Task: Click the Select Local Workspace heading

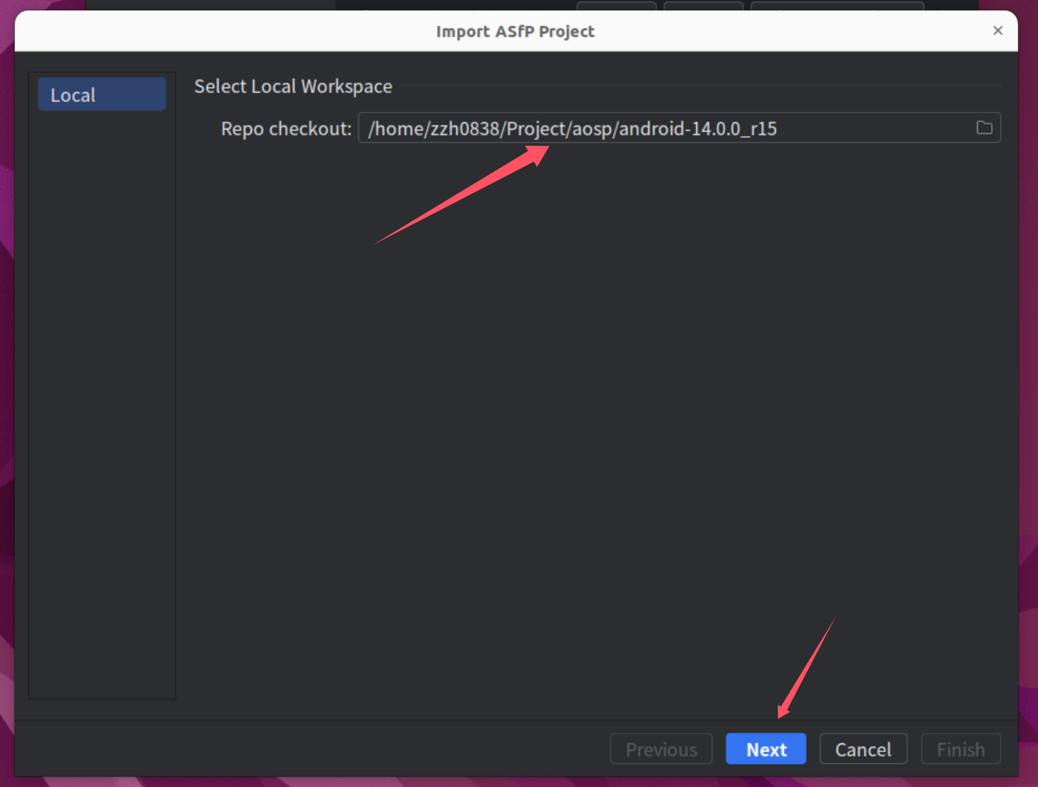Action: click(x=293, y=86)
